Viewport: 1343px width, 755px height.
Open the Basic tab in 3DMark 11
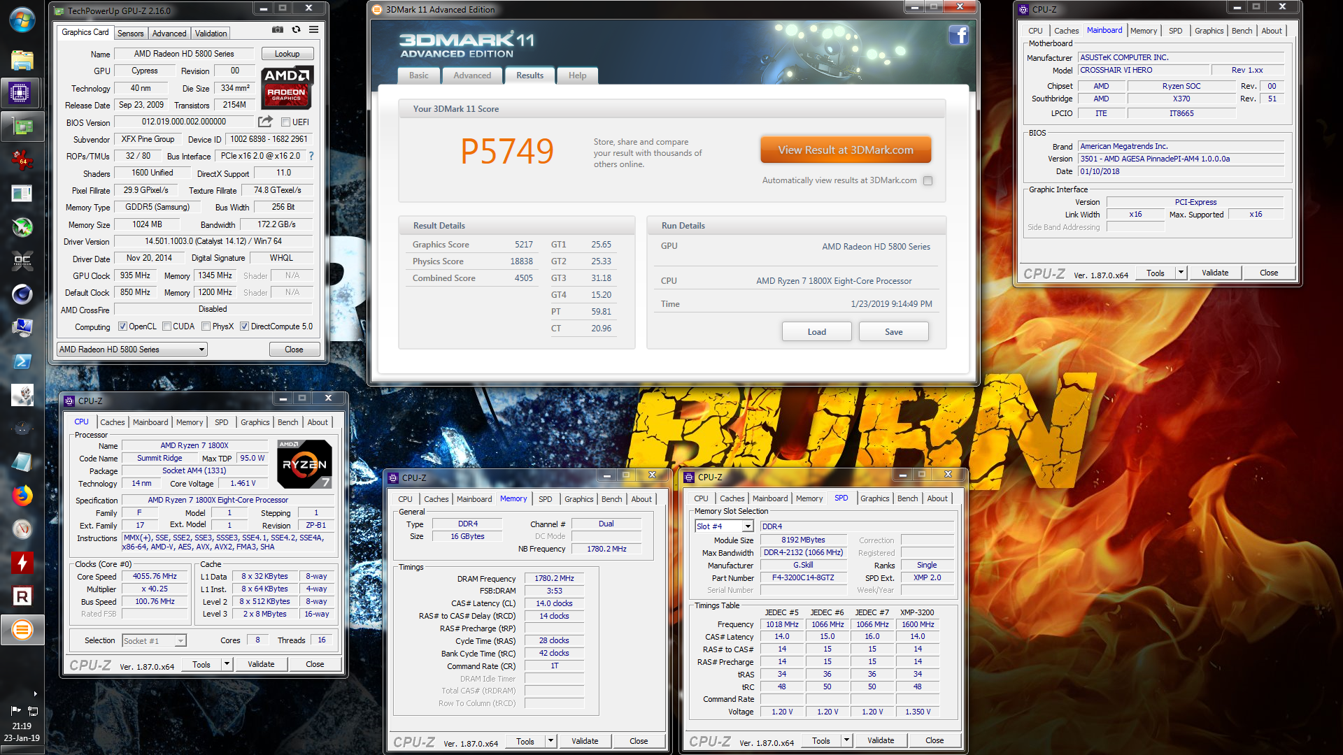(419, 75)
